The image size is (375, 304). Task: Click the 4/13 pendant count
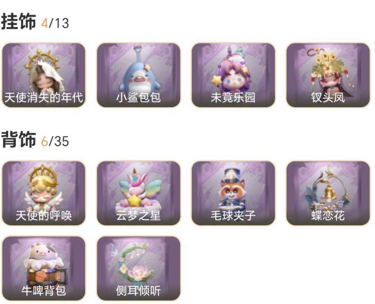[55, 23]
